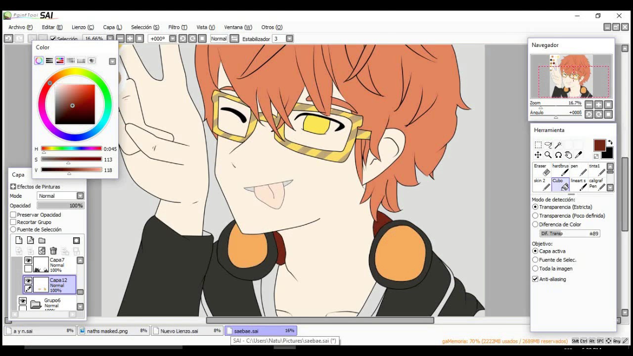This screenshot has height=356, width=633.
Task: Select the magic wand tool
Action: (558, 145)
